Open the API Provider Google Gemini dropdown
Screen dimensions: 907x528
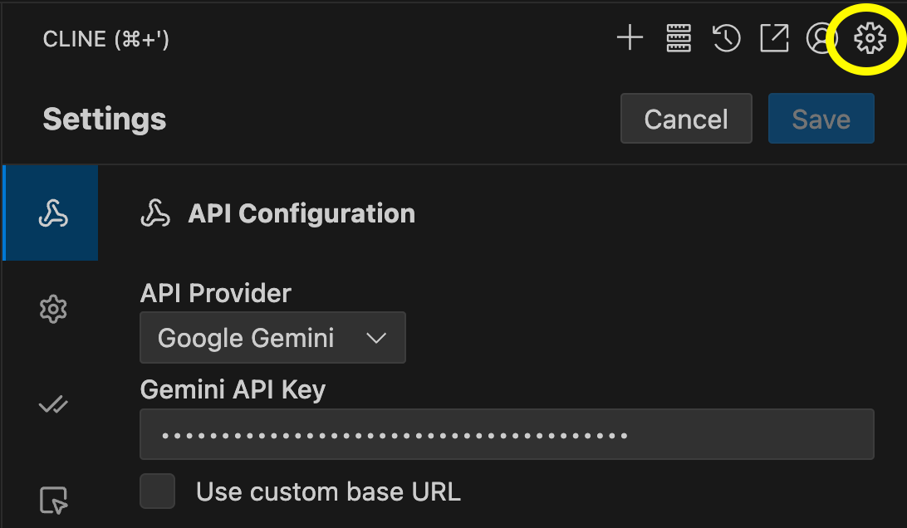[272, 338]
